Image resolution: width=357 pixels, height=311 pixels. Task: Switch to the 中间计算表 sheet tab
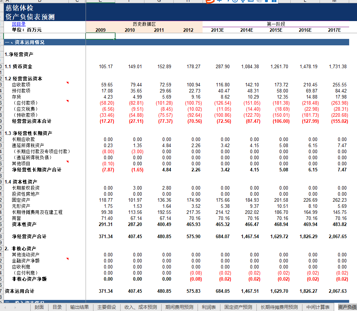(318, 307)
